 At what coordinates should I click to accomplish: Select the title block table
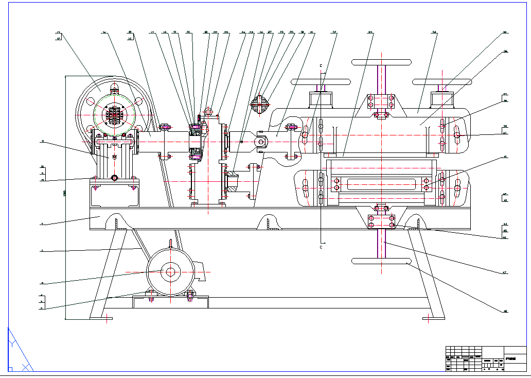(485, 358)
